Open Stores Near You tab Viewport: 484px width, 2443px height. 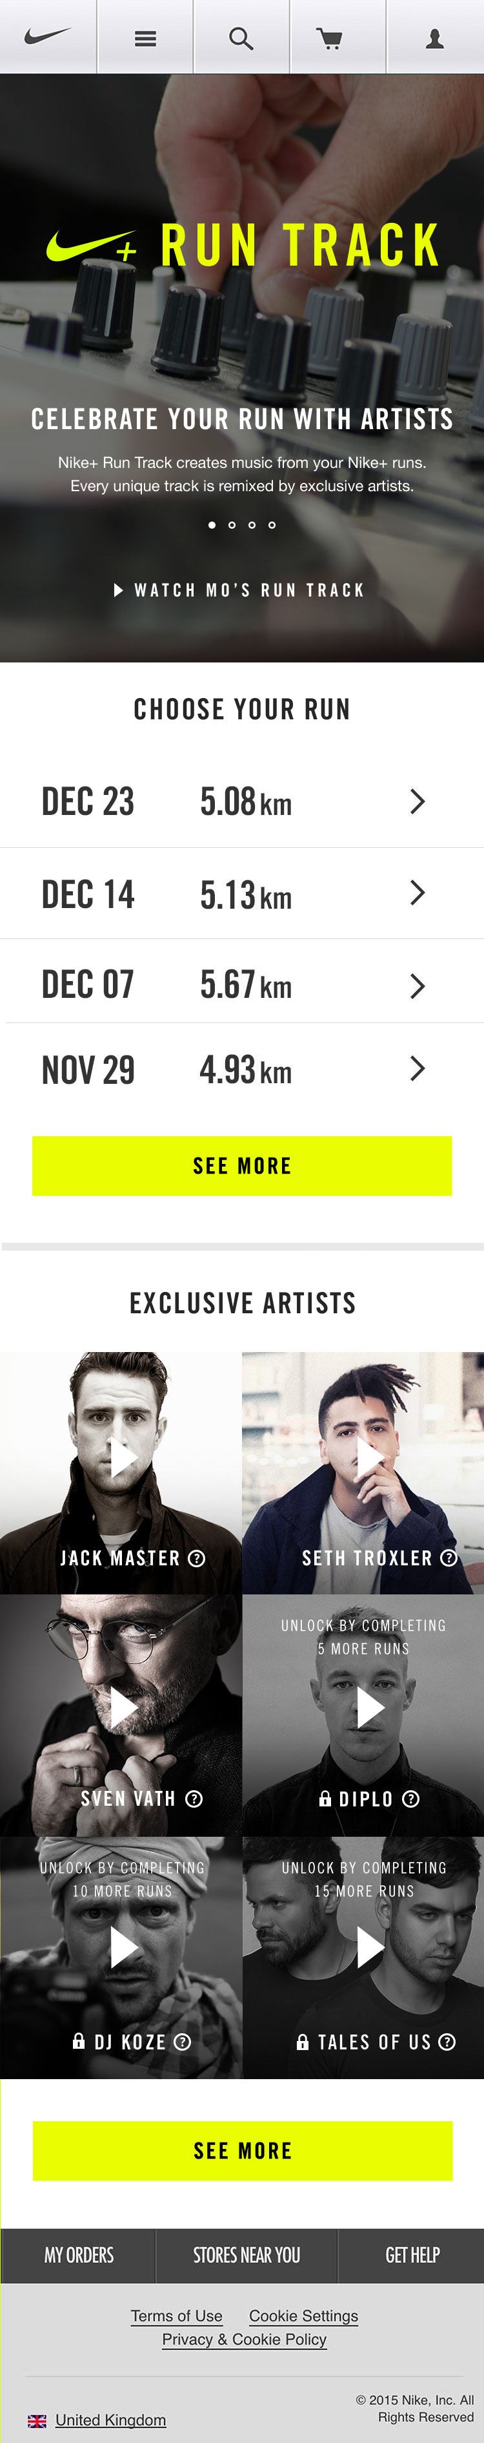click(x=247, y=2255)
